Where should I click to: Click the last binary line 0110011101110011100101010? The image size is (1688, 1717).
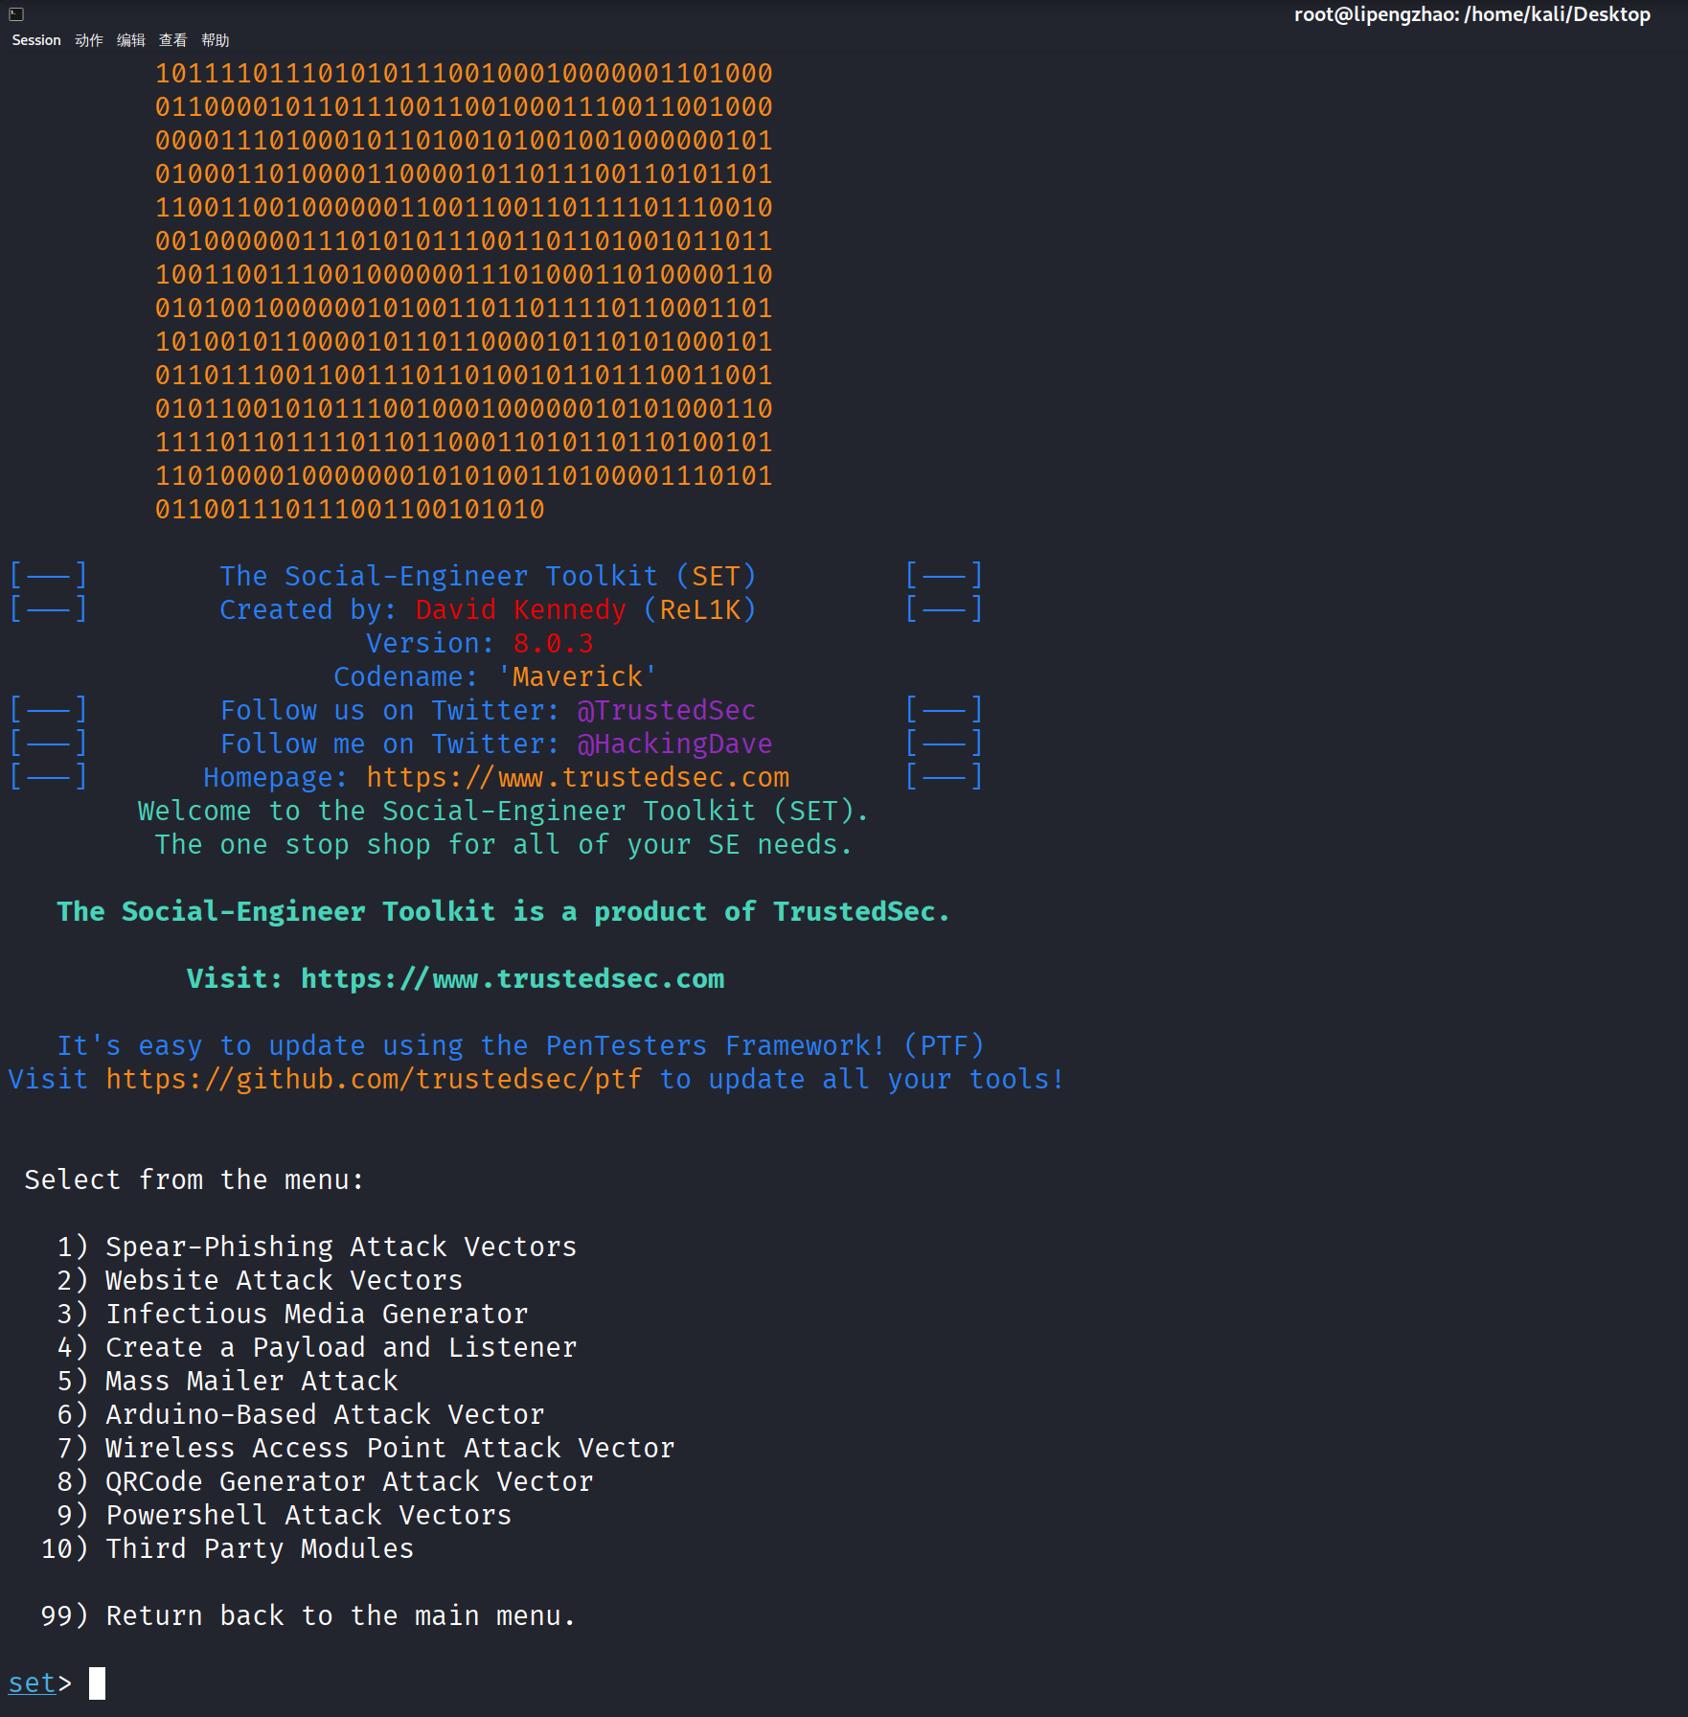click(350, 509)
